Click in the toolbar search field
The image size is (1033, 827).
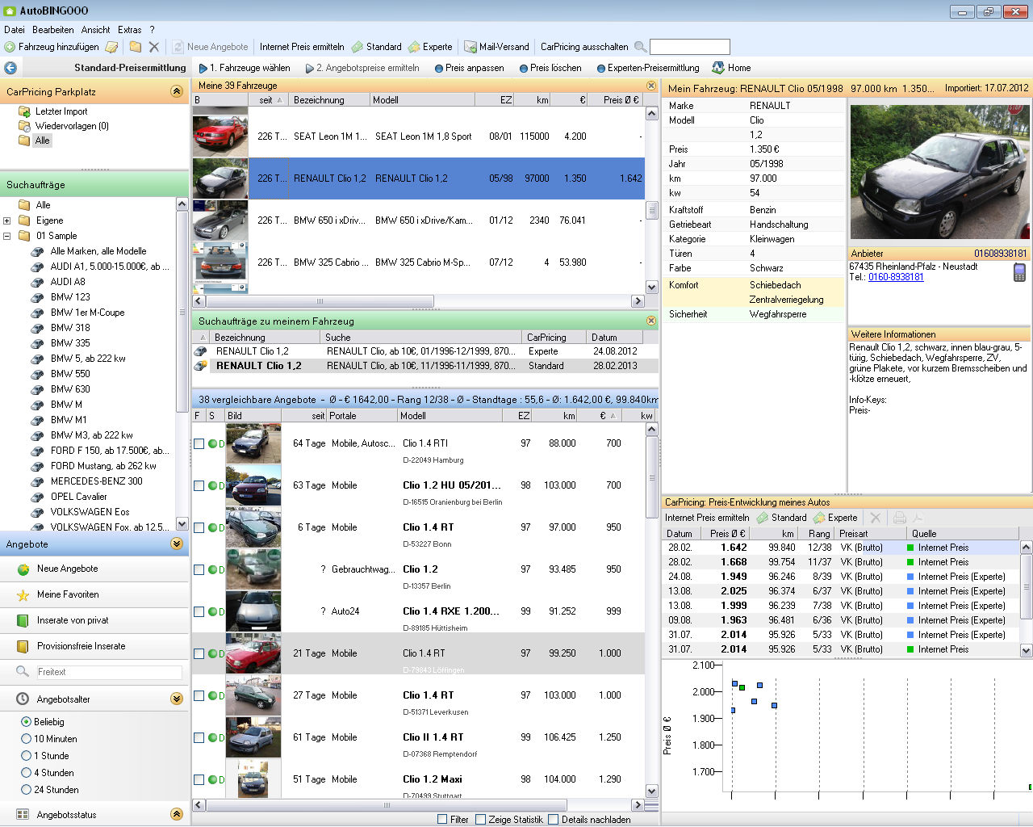click(x=690, y=47)
